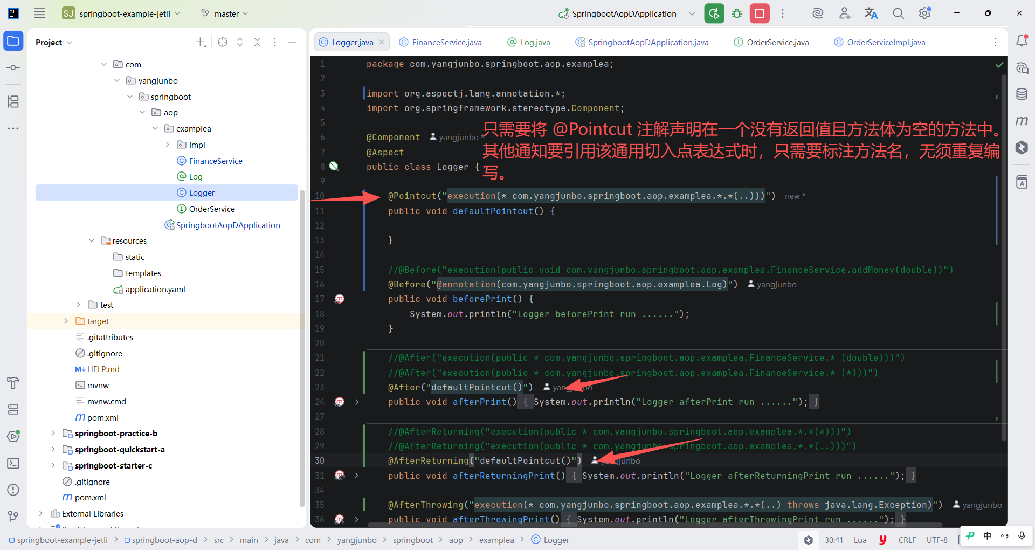This screenshot has width=1035, height=550.
Task: Open AI assistant spiral icon
Action: [818, 13]
